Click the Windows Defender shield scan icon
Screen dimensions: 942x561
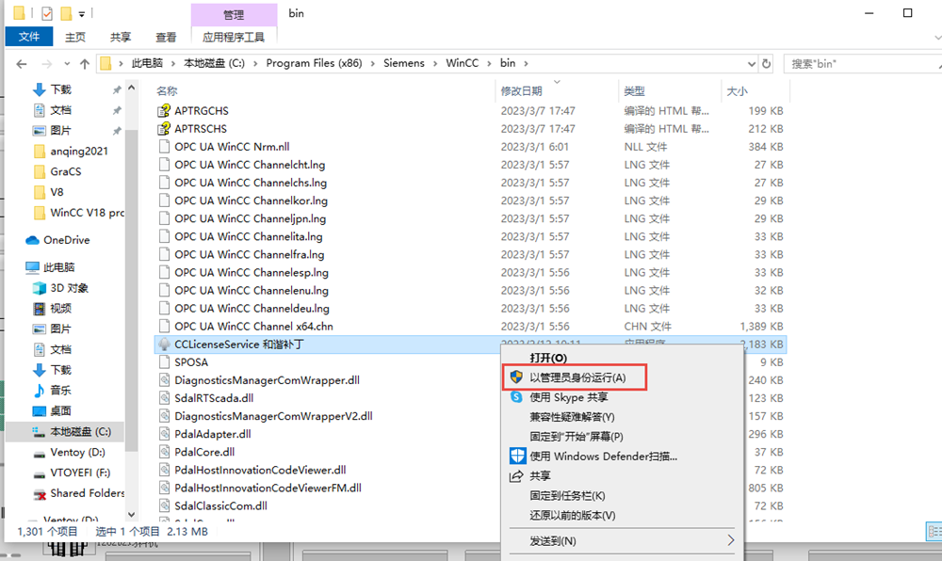click(517, 457)
